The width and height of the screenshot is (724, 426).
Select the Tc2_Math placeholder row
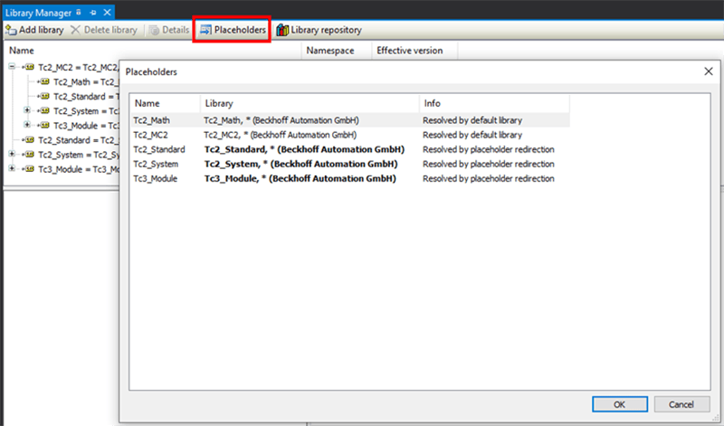click(x=350, y=120)
